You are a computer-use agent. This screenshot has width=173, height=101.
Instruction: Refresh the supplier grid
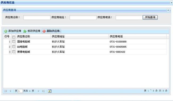50,91
